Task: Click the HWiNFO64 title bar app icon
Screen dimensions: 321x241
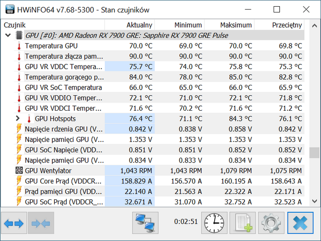Action: click(10, 10)
